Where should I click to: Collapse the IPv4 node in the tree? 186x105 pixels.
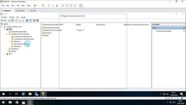click(x=4, y=29)
